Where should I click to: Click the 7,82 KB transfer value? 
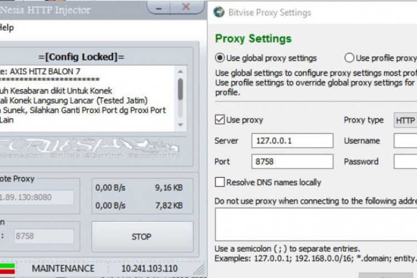pyautogui.click(x=169, y=205)
